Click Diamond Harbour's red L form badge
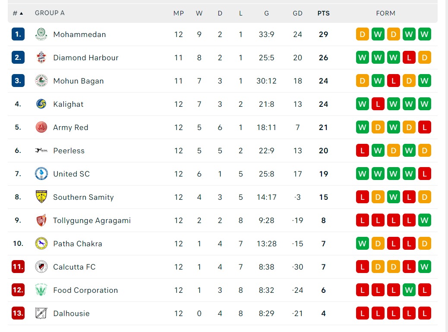448x332 pixels. point(409,58)
